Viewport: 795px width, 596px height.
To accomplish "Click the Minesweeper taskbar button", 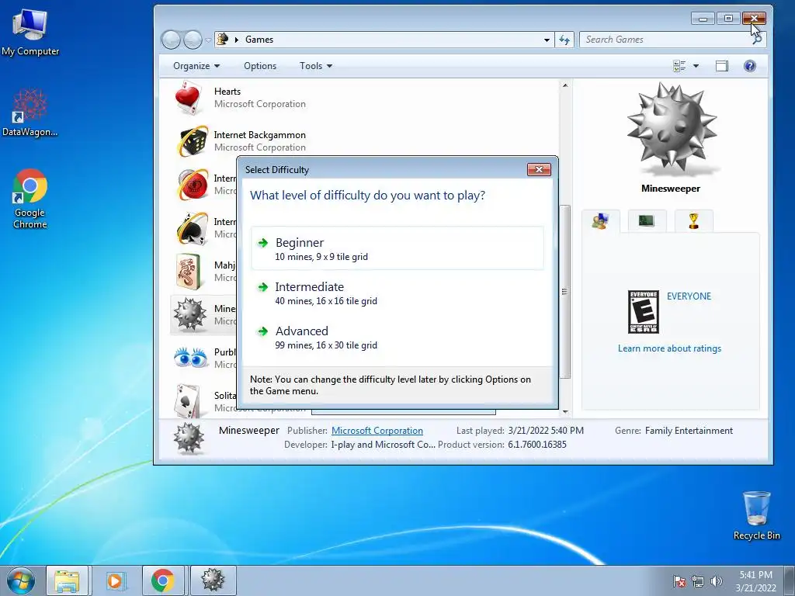I will coord(213,580).
